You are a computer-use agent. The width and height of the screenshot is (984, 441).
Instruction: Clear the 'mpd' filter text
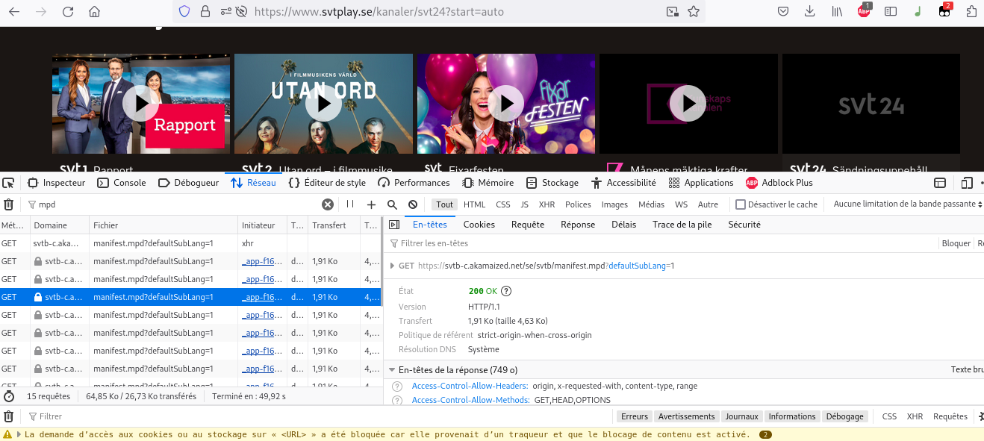coord(328,204)
